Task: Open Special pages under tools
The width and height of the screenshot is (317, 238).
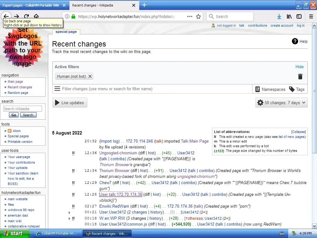Action: pos(18,136)
